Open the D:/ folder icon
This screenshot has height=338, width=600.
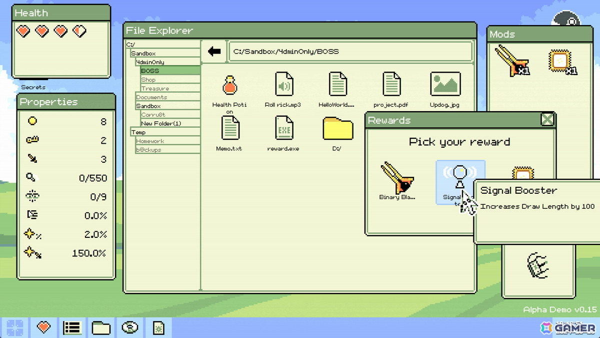pos(338,129)
